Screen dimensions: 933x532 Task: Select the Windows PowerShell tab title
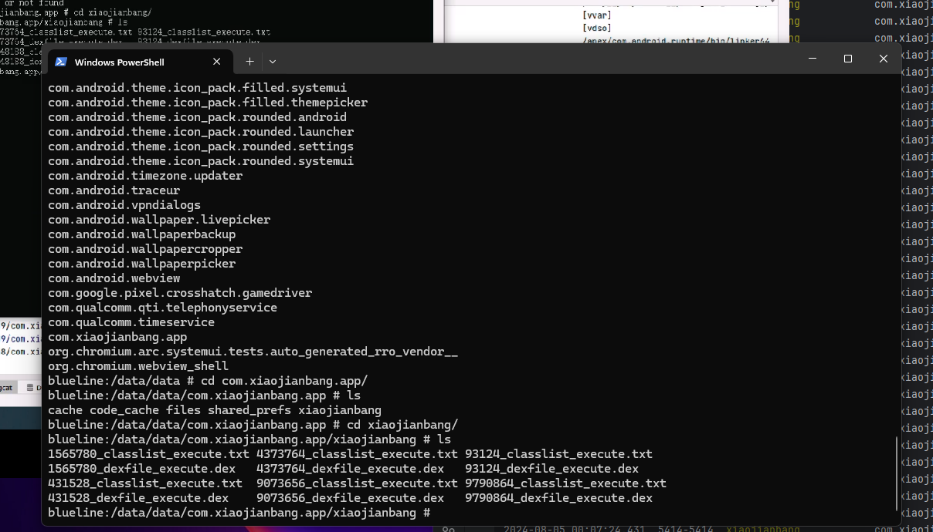tap(119, 62)
